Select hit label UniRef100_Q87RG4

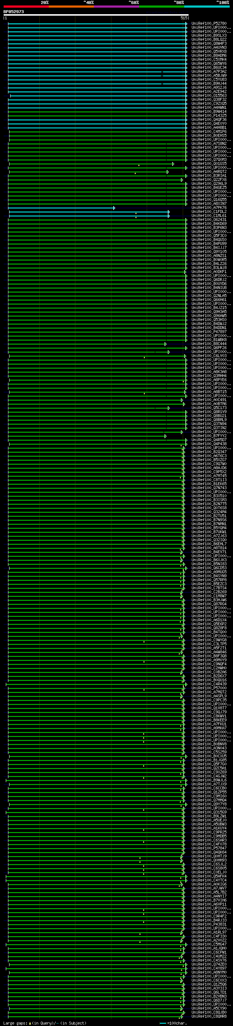click(x=209, y=604)
